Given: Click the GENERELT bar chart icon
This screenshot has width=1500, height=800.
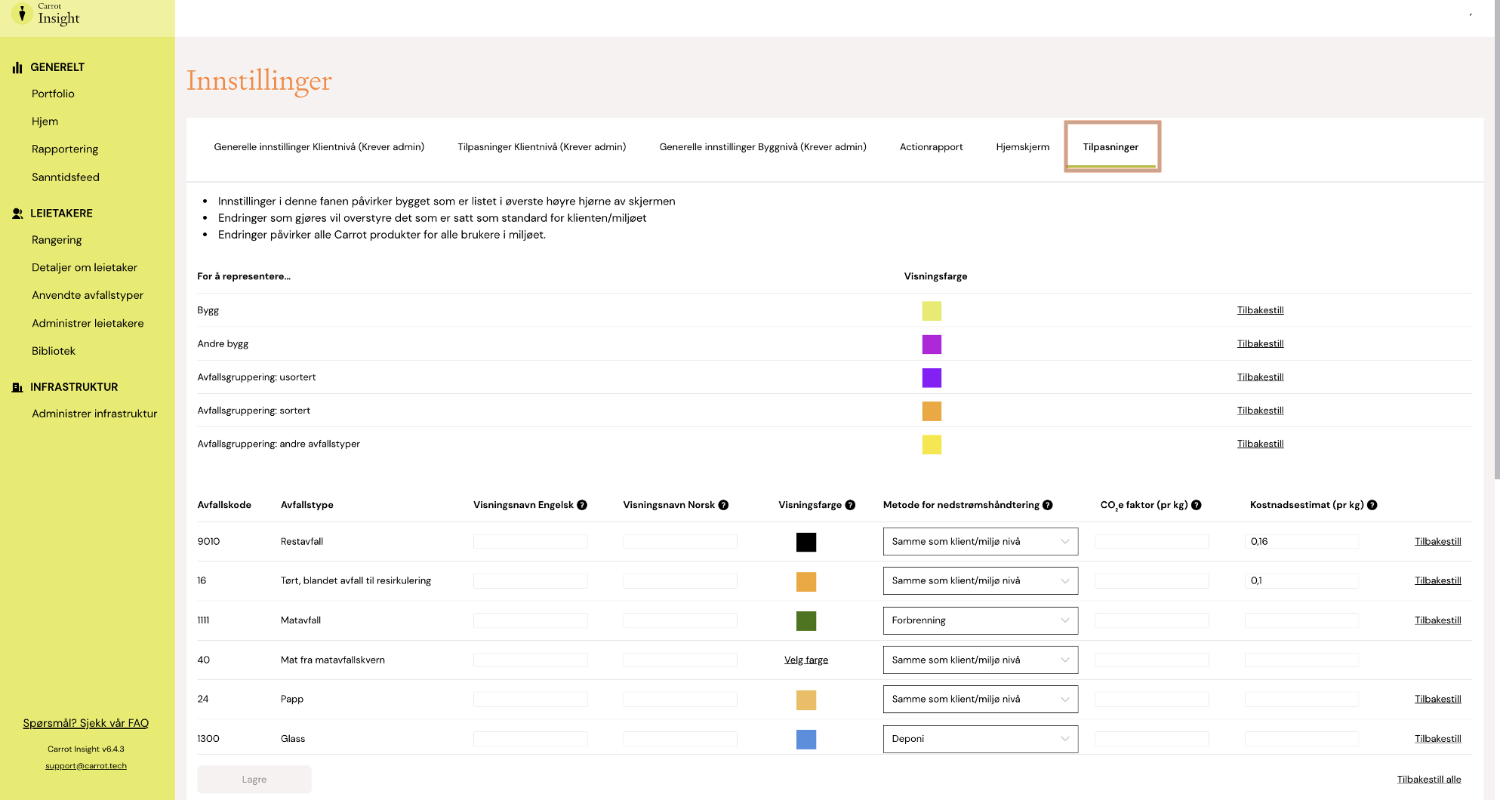Looking at the screenshot, I should [17, 68].
